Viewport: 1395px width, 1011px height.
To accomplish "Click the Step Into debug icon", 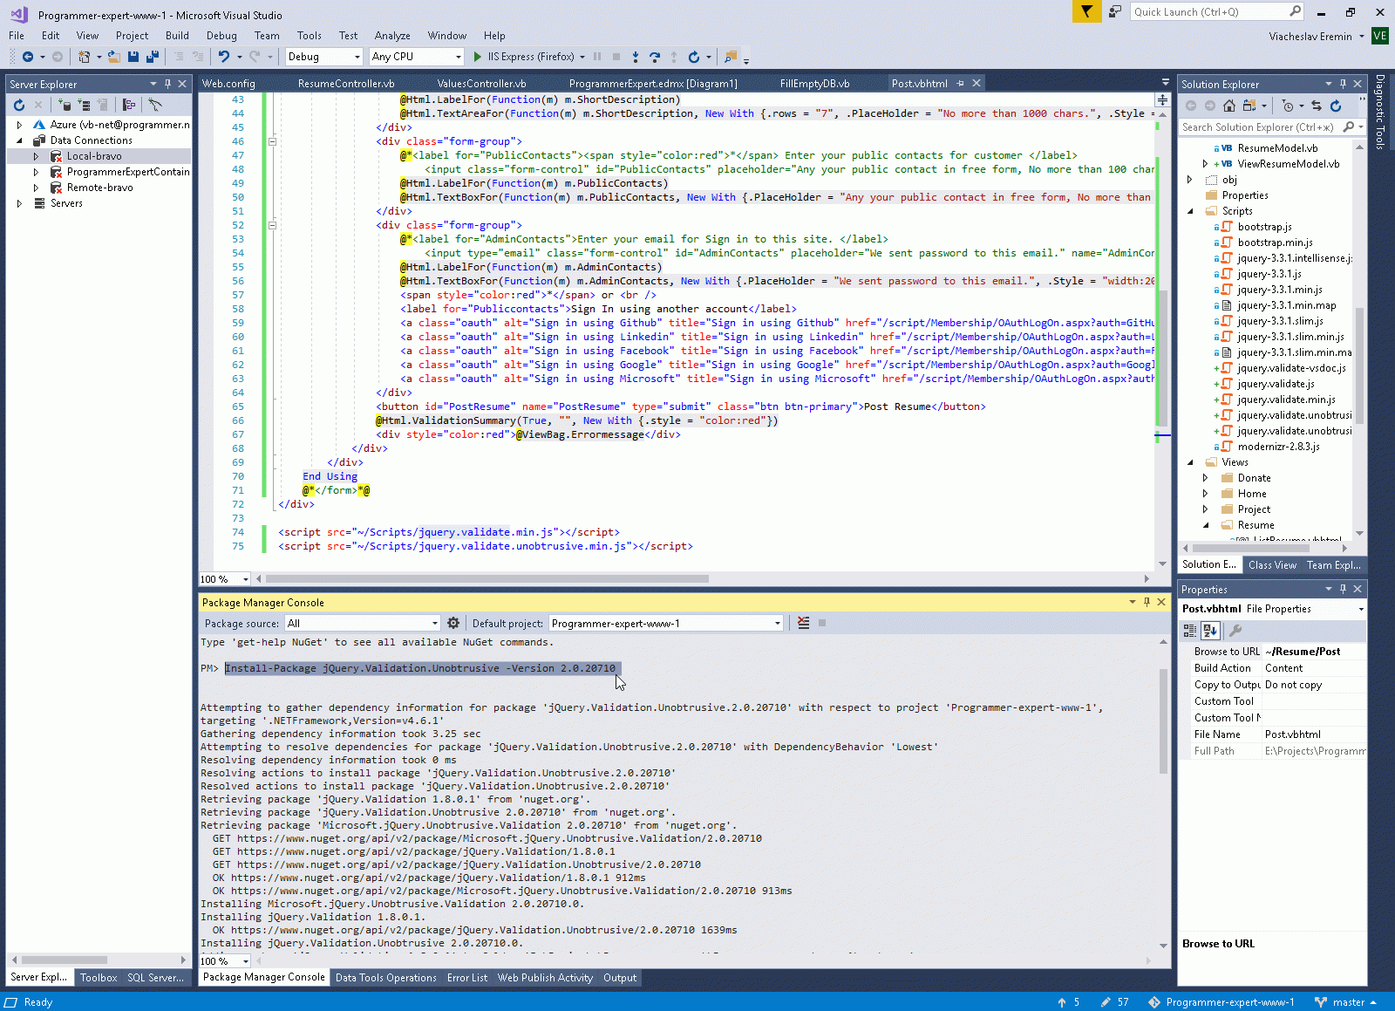I will pos(636,57).
